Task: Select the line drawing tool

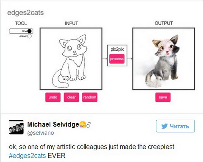Action: click(29, 31)
